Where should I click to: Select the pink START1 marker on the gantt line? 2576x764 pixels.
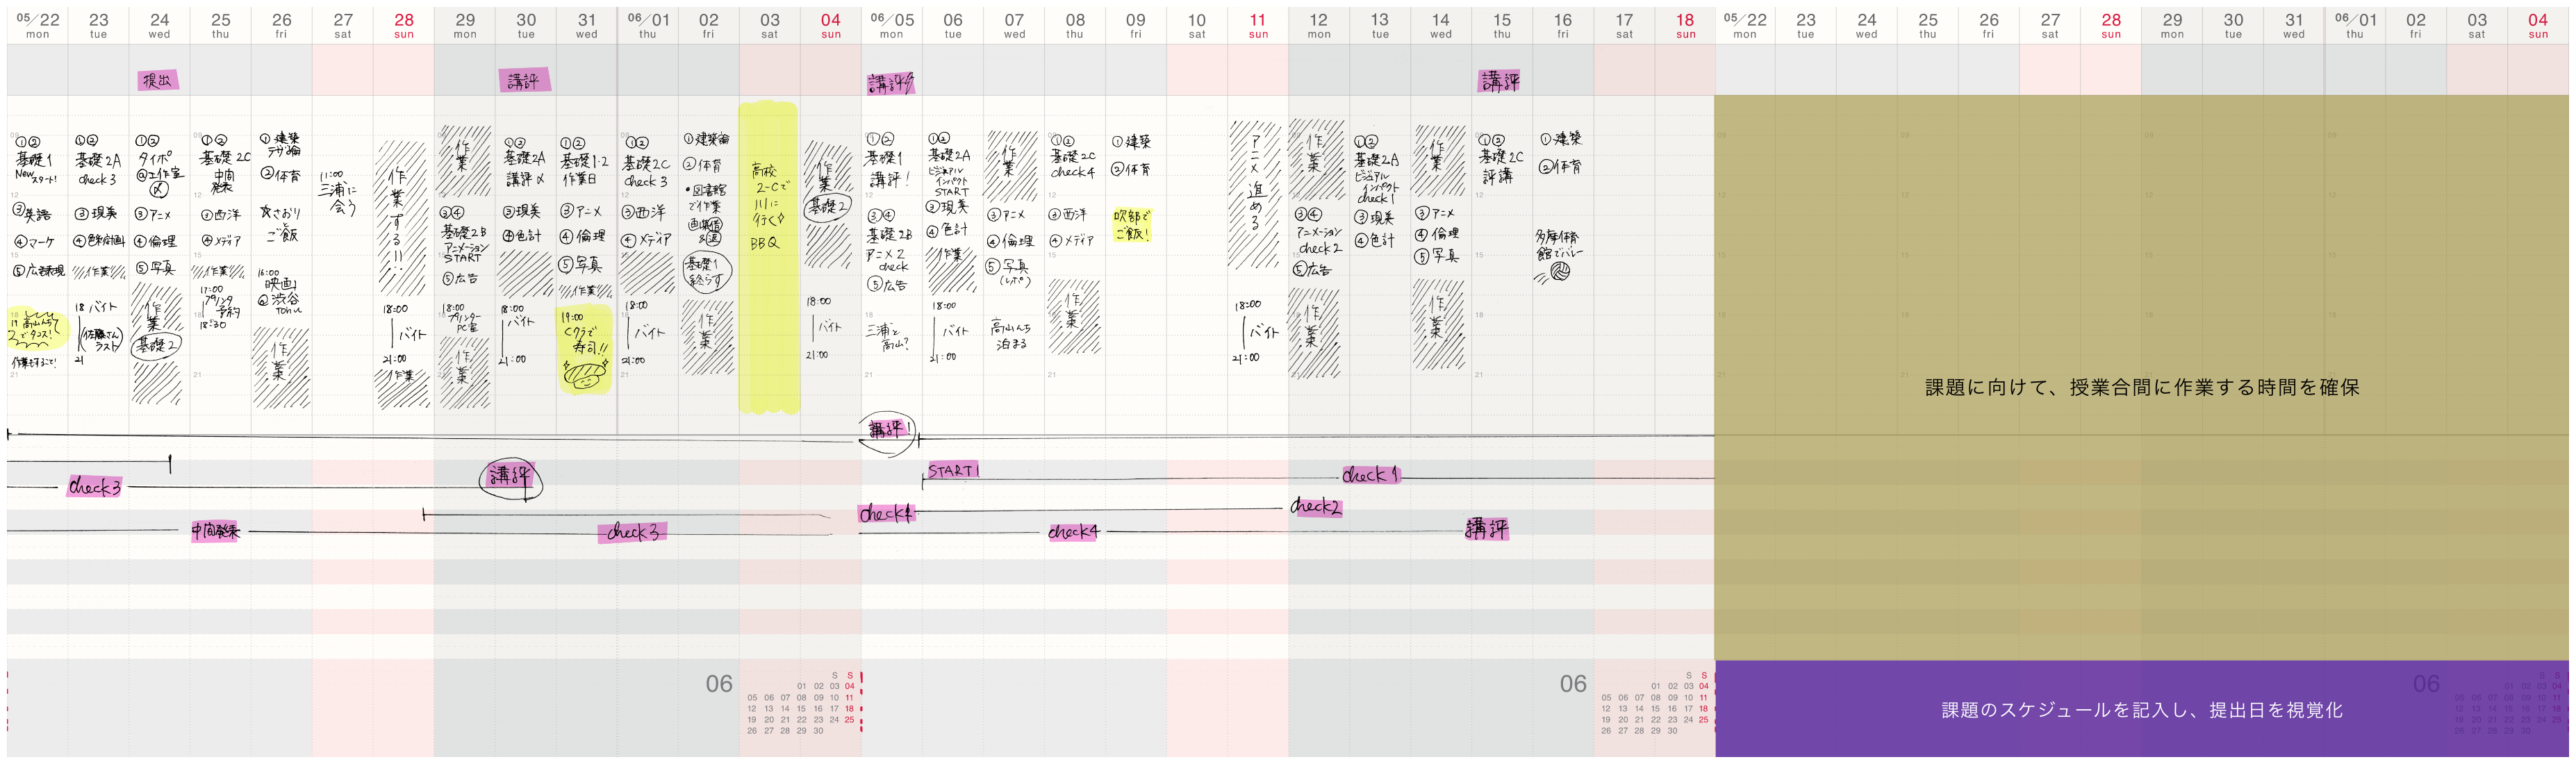[953, 470]
